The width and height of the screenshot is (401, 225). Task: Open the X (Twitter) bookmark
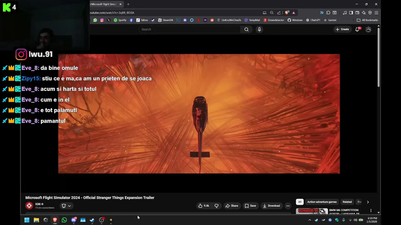tap(108, 20)
